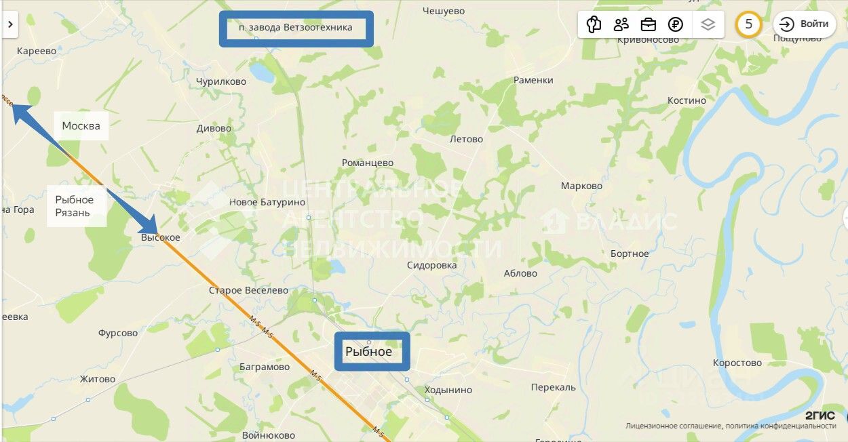
Task: Open the политика конфиденциальности link
Action: click(781, 426)
